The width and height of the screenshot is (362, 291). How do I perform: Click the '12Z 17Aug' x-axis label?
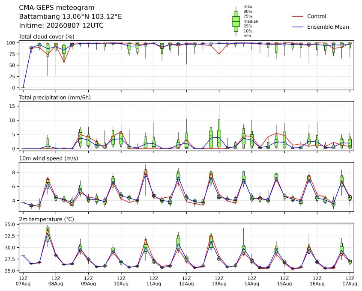[350, 281]
